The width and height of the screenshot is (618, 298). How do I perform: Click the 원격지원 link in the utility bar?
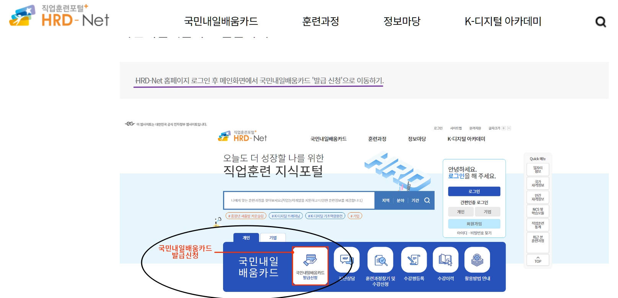coord(475,128)
